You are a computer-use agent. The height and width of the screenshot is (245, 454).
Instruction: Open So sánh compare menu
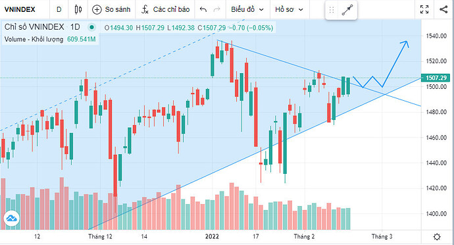pyautogui.click(x=111, y=10)
